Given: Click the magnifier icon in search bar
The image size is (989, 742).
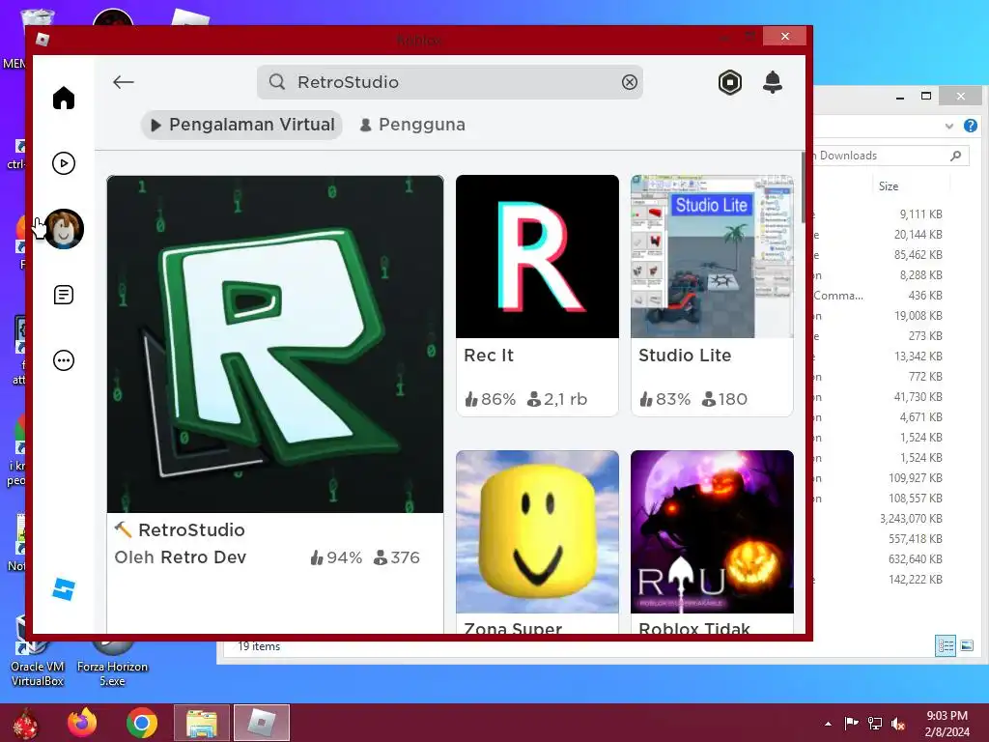Looking at the screenshot, I should click(277, 82).
